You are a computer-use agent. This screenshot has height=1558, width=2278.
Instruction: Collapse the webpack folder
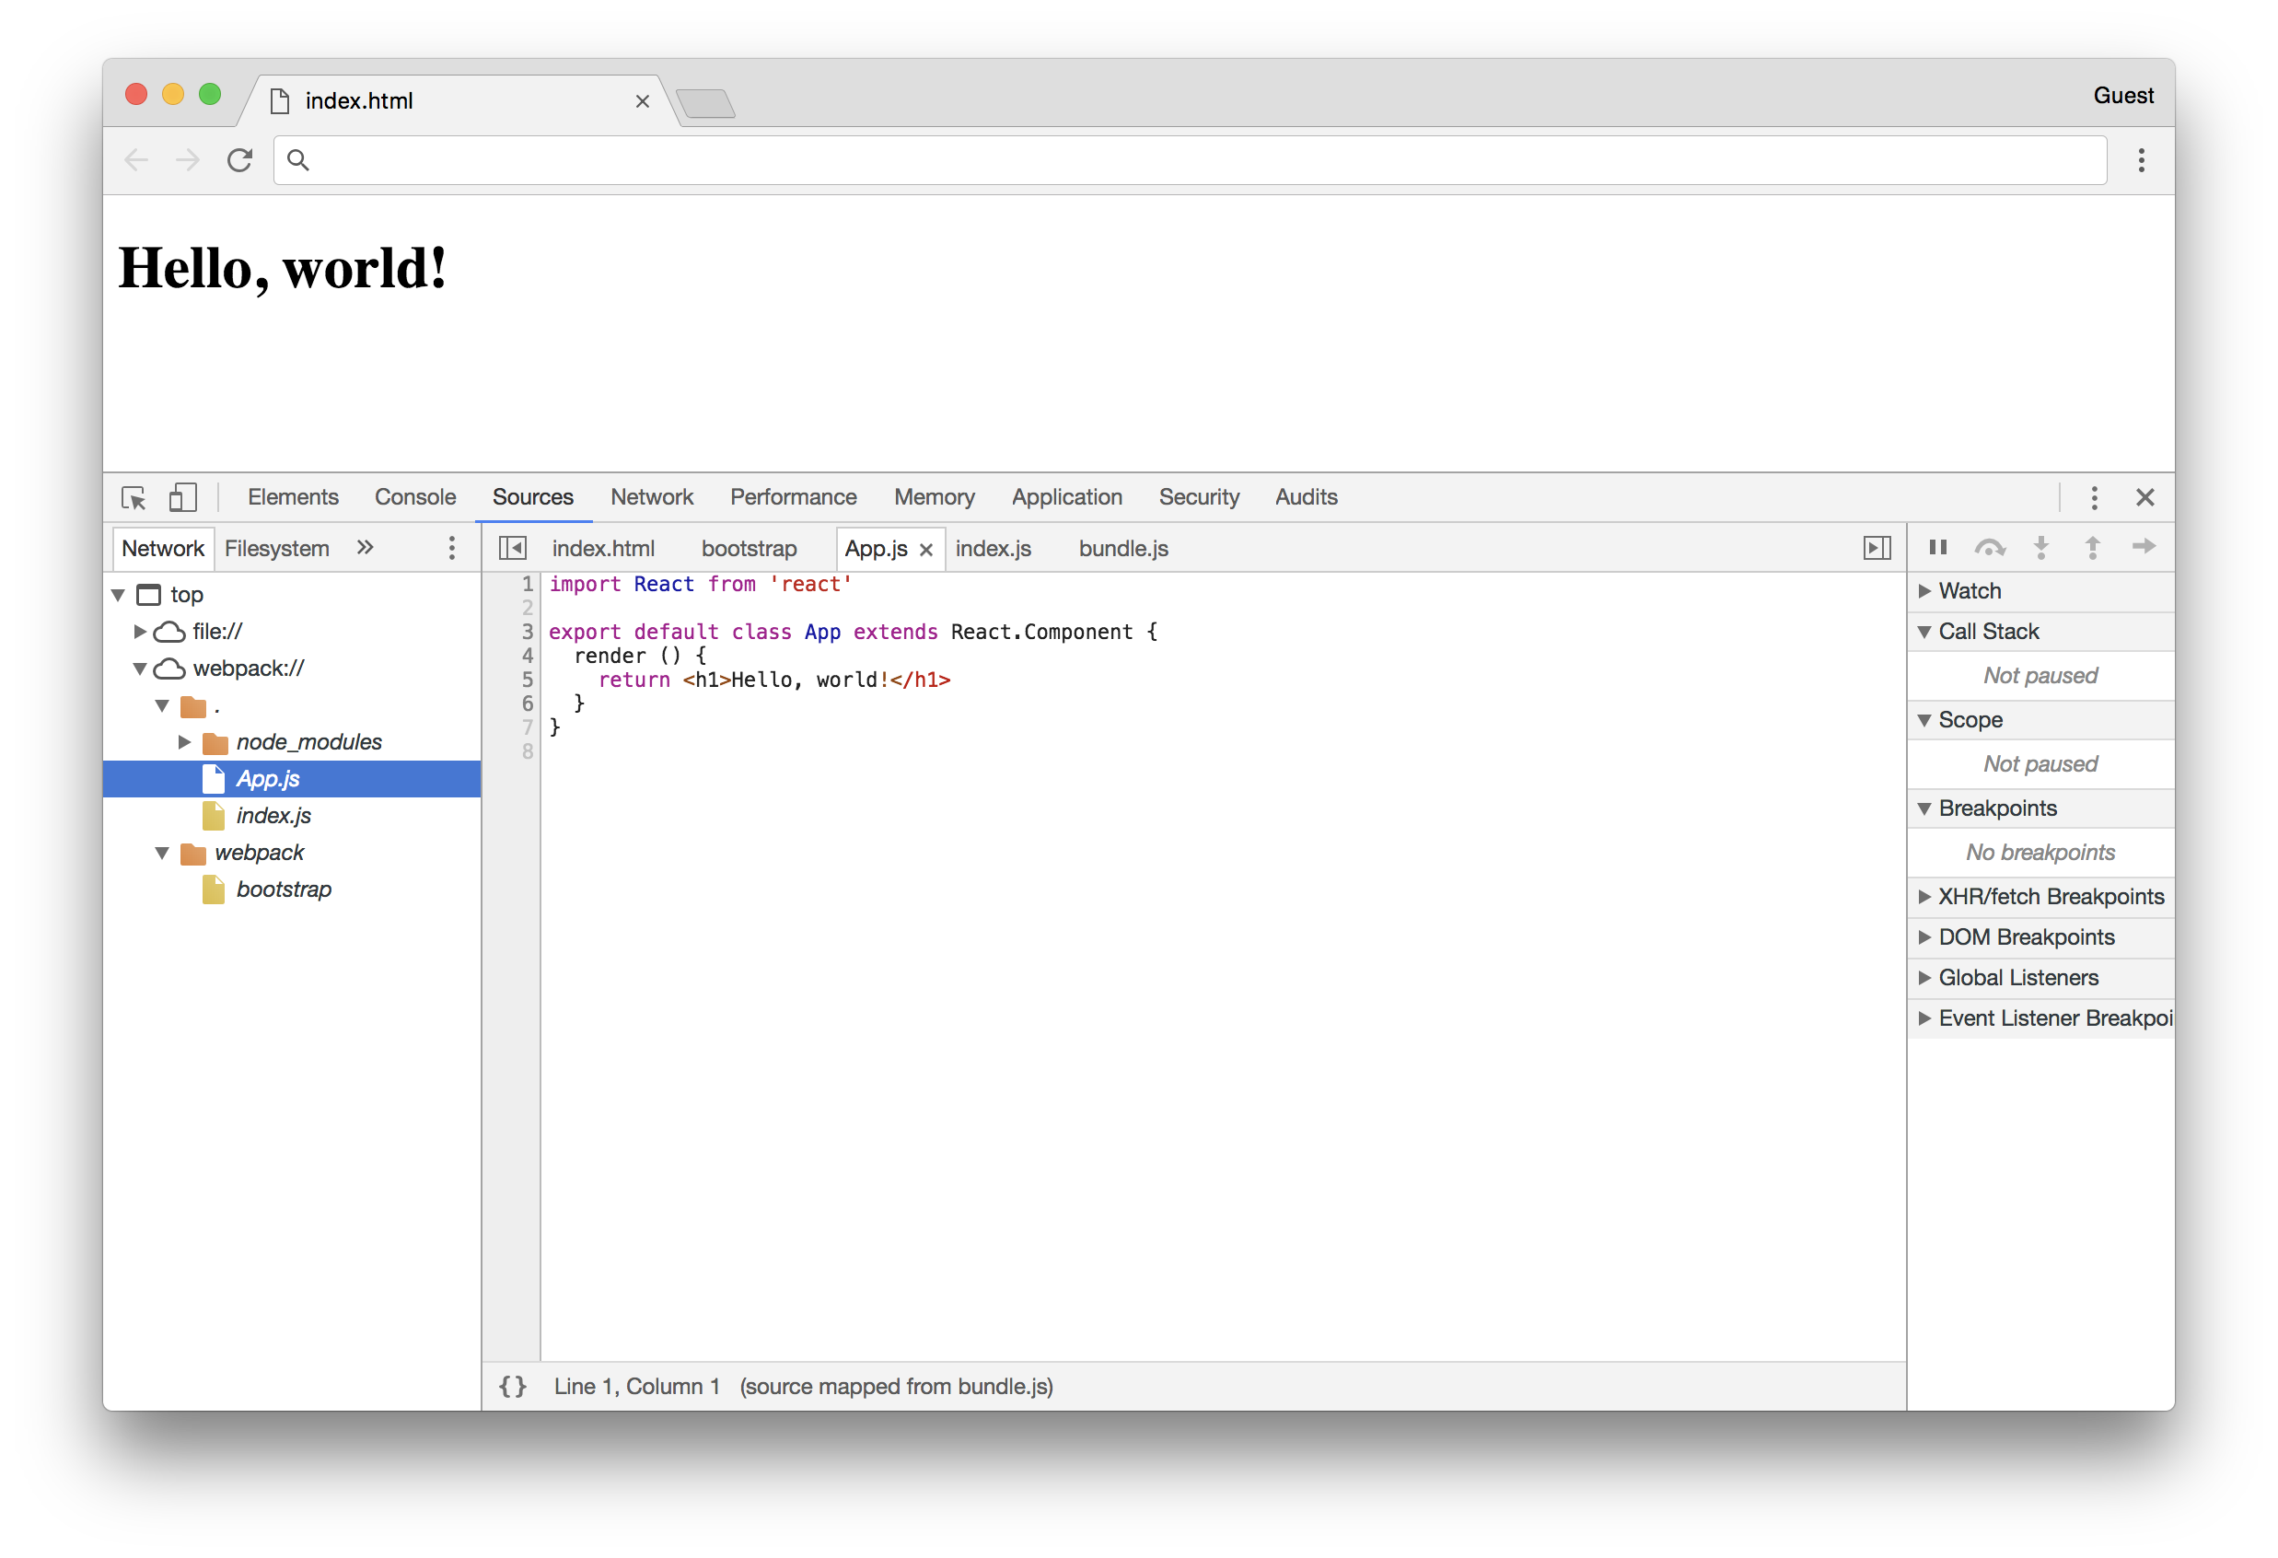click(163, 853)
